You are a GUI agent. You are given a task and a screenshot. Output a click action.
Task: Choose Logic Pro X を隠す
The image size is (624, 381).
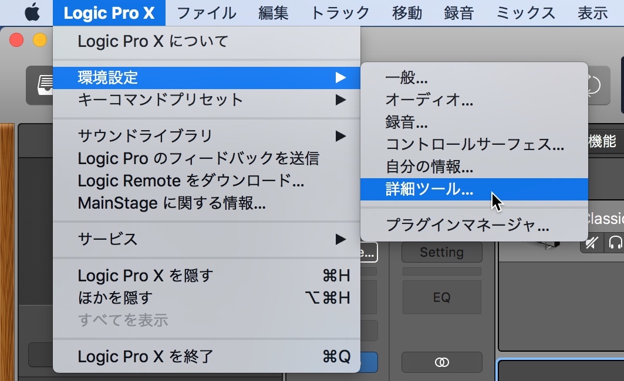pos(207,275)
